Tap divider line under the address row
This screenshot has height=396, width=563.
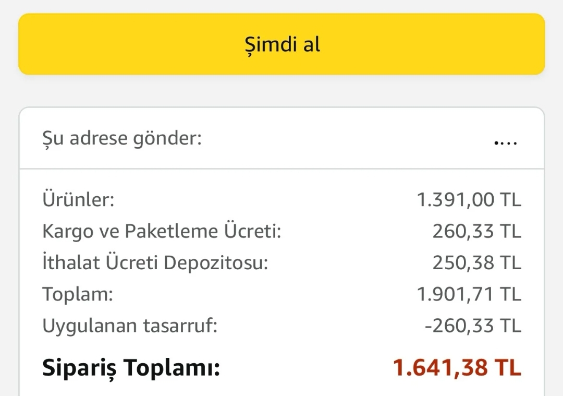point(281,169)
